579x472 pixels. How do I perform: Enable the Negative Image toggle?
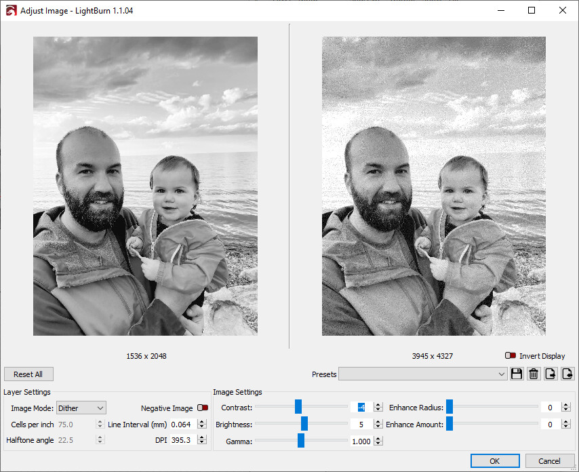[203, 408]
